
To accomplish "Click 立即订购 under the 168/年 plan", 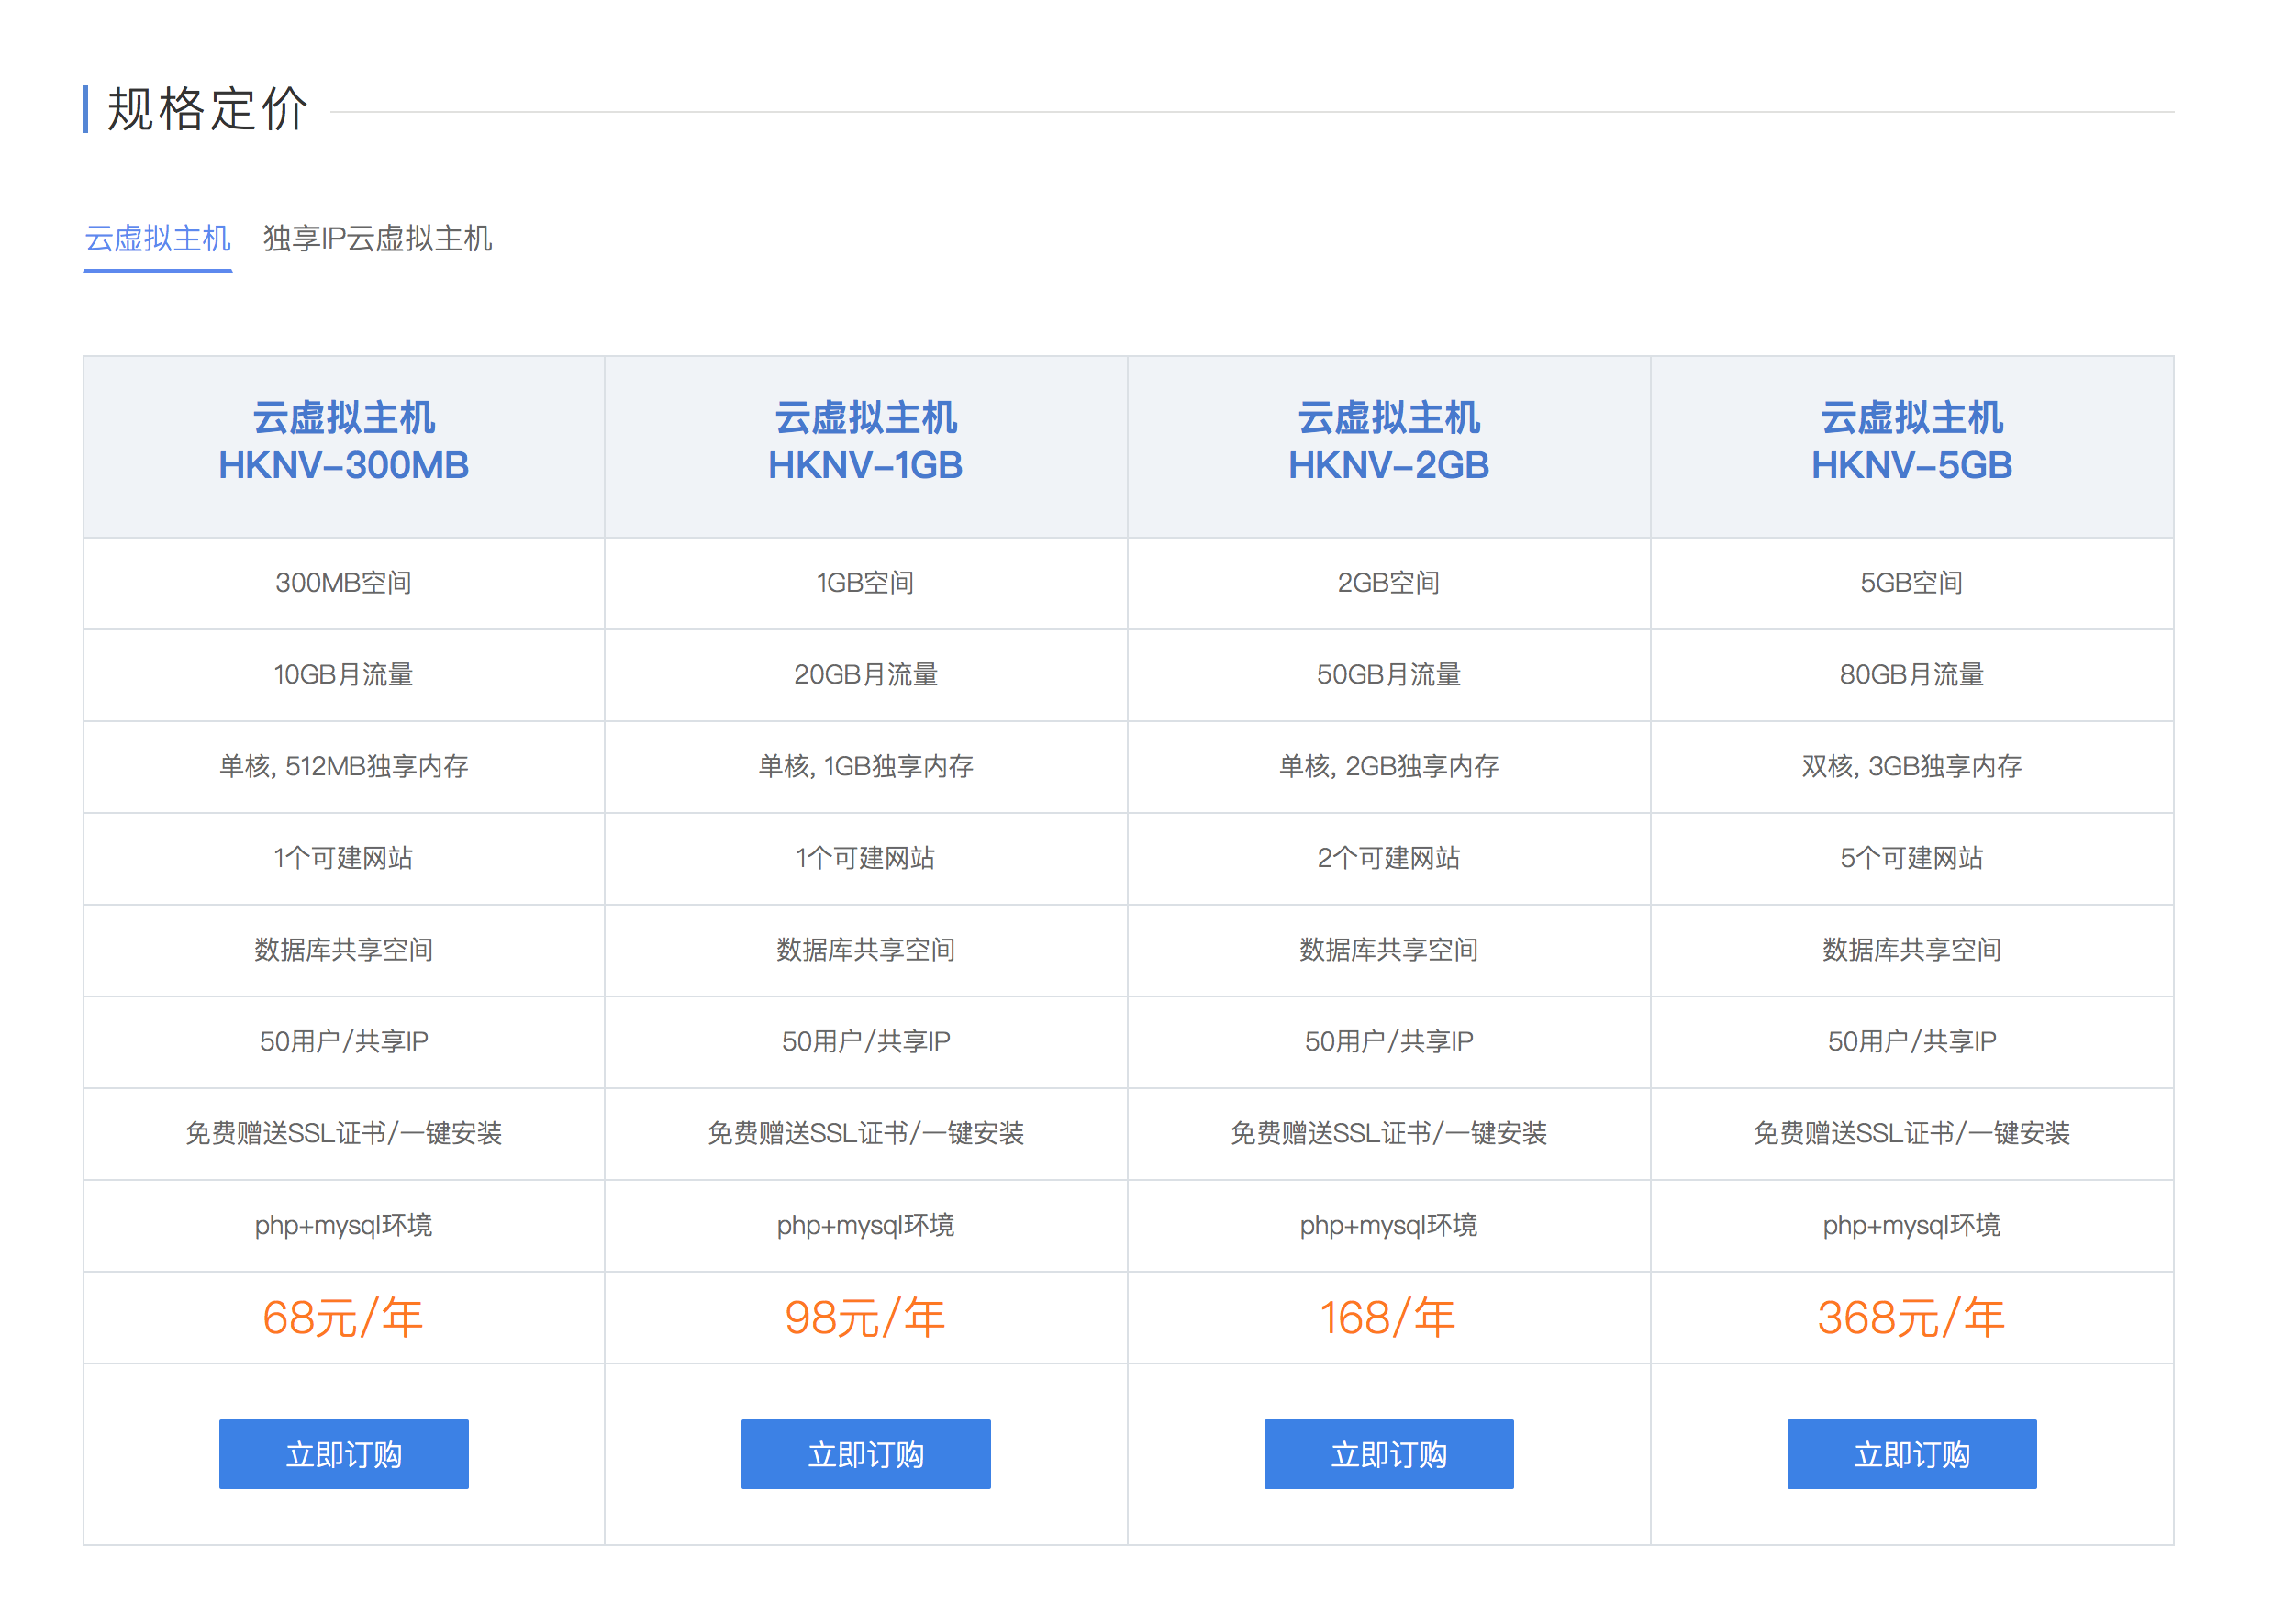I will point(1388,1453).
